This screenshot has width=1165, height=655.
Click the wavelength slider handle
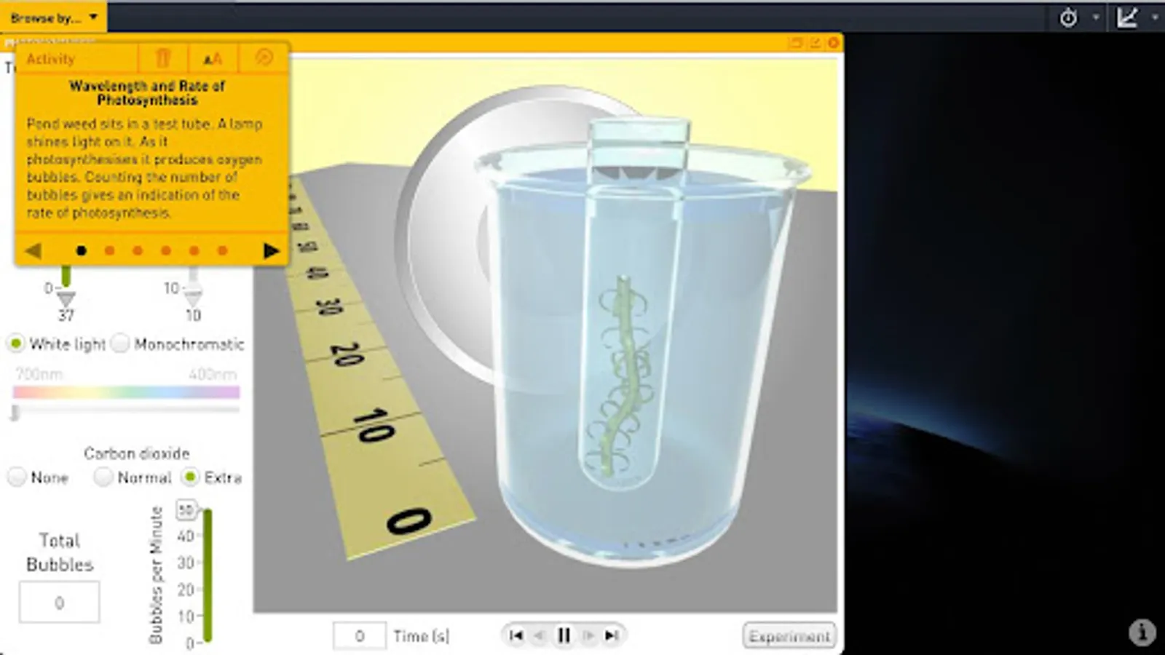pos(15,413)
